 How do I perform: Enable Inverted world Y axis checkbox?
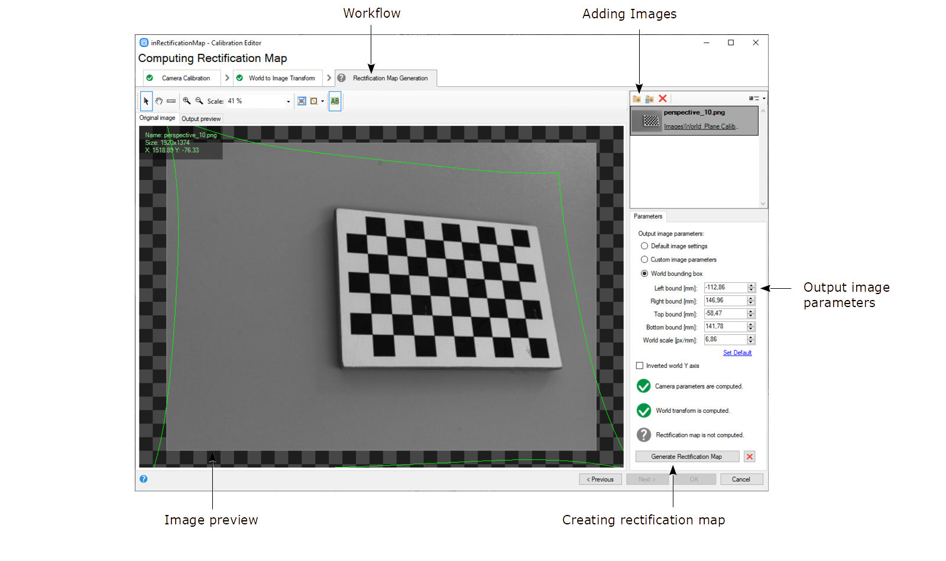640,366
